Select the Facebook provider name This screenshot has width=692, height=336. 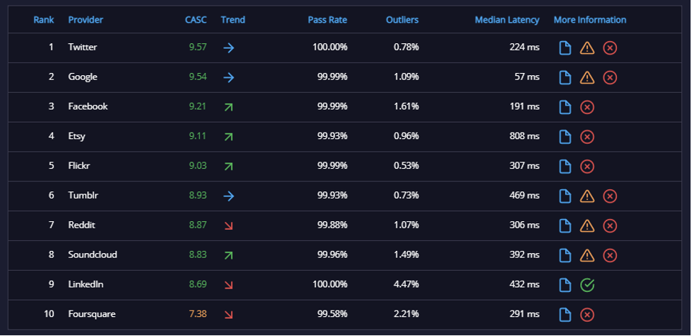[x=88, y=106]
